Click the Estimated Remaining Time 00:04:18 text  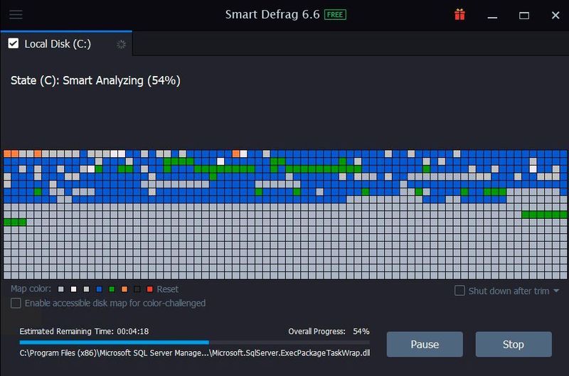point(84,331)
